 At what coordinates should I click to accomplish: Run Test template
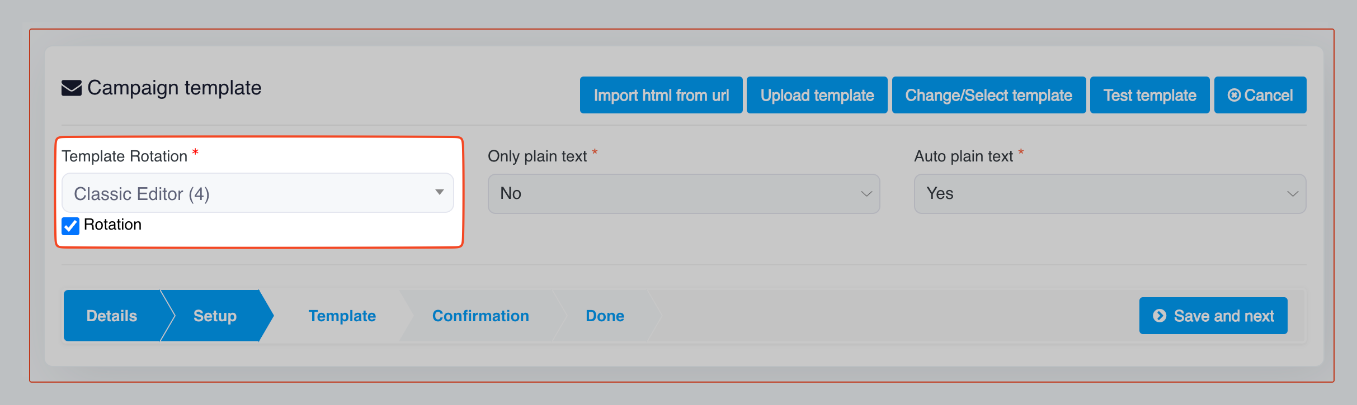click(1149, 95)
